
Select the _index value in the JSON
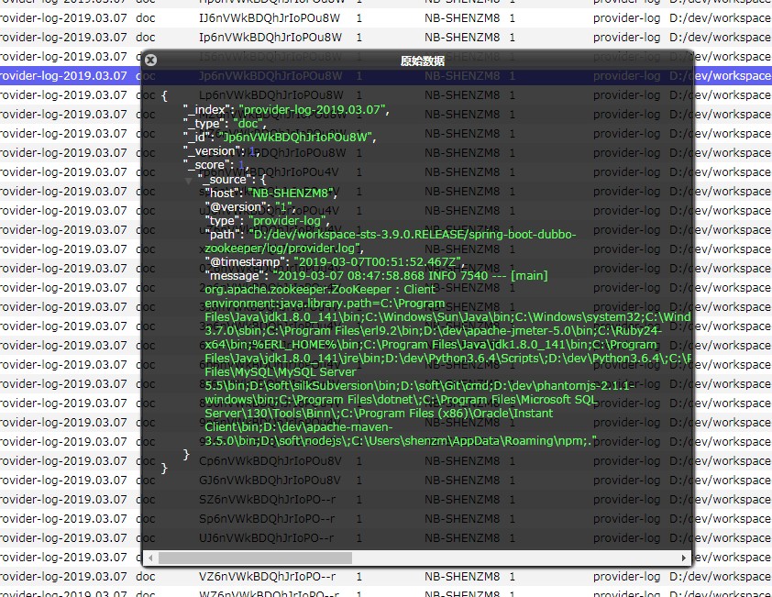pyautogui.click(x=314, y=110)
